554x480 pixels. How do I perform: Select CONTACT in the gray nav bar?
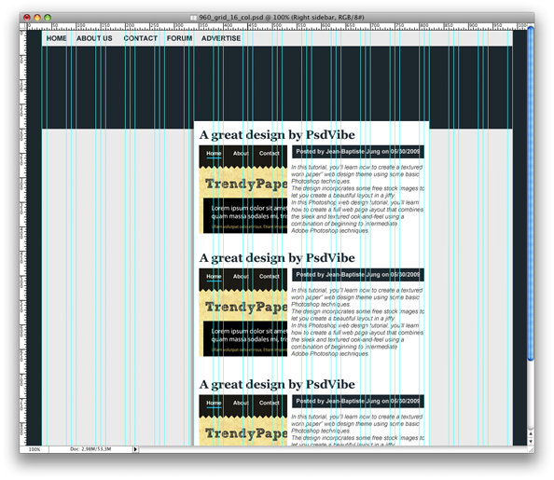pos(141,38)
